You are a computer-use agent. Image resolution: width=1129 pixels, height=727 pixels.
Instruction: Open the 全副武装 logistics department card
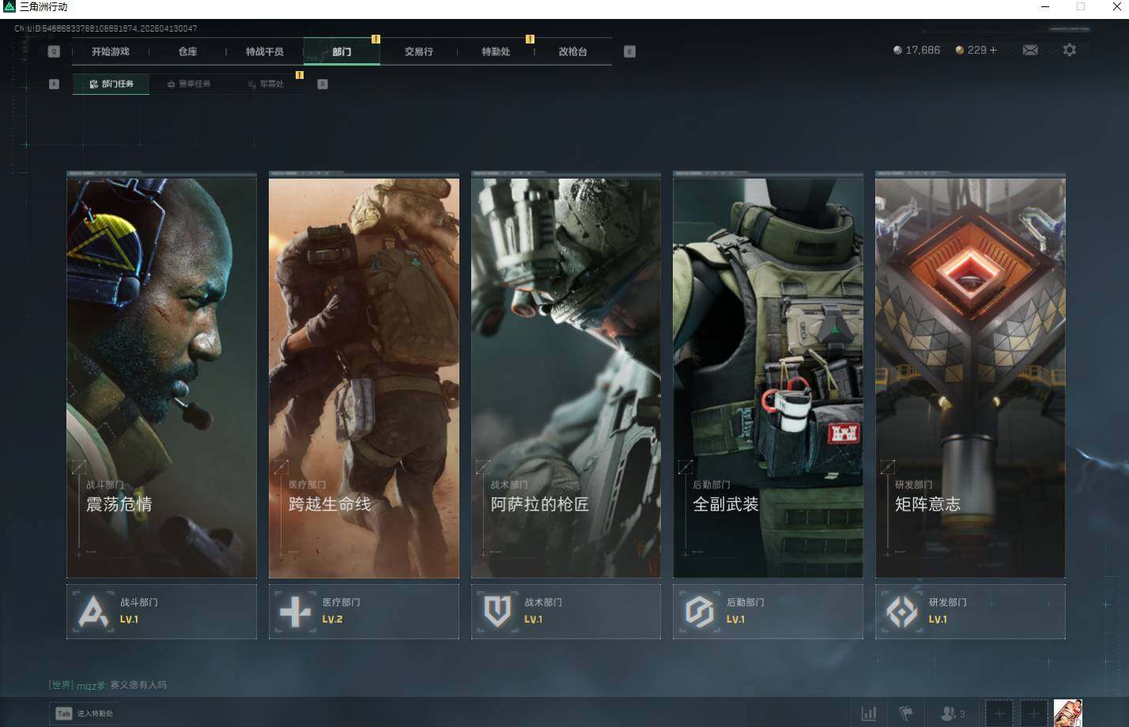[768, 378]
